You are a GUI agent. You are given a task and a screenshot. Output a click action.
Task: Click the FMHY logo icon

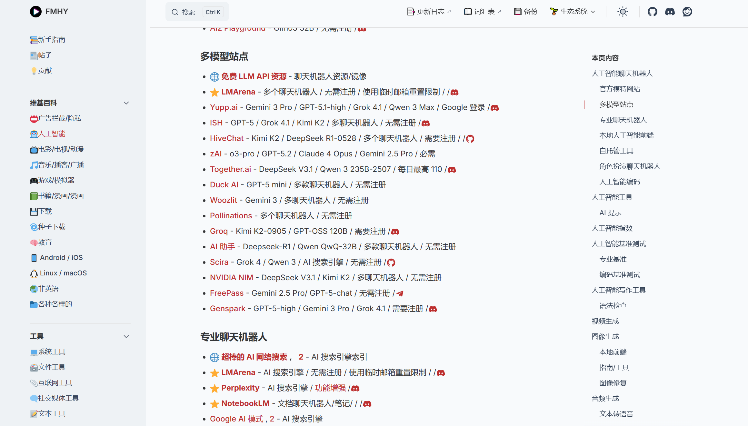tap(36, 12)
